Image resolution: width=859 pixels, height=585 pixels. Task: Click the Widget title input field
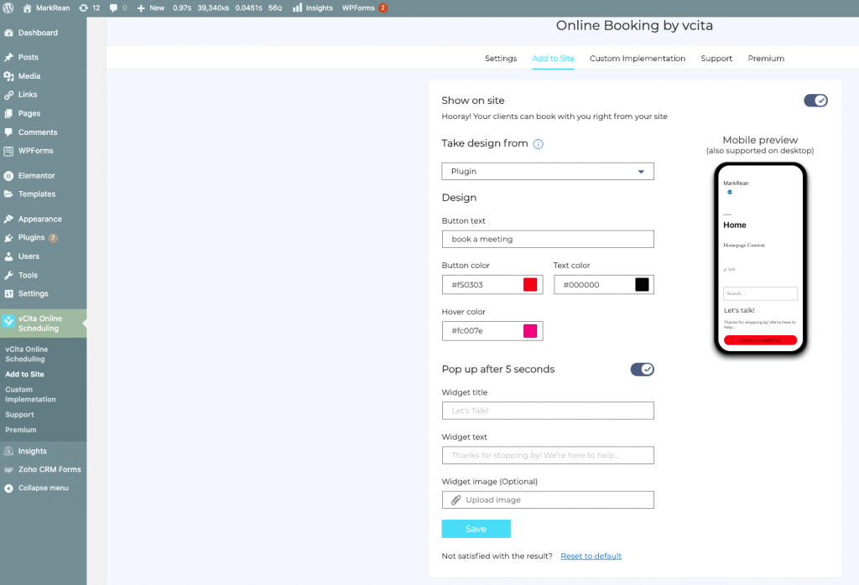[548, 411]
